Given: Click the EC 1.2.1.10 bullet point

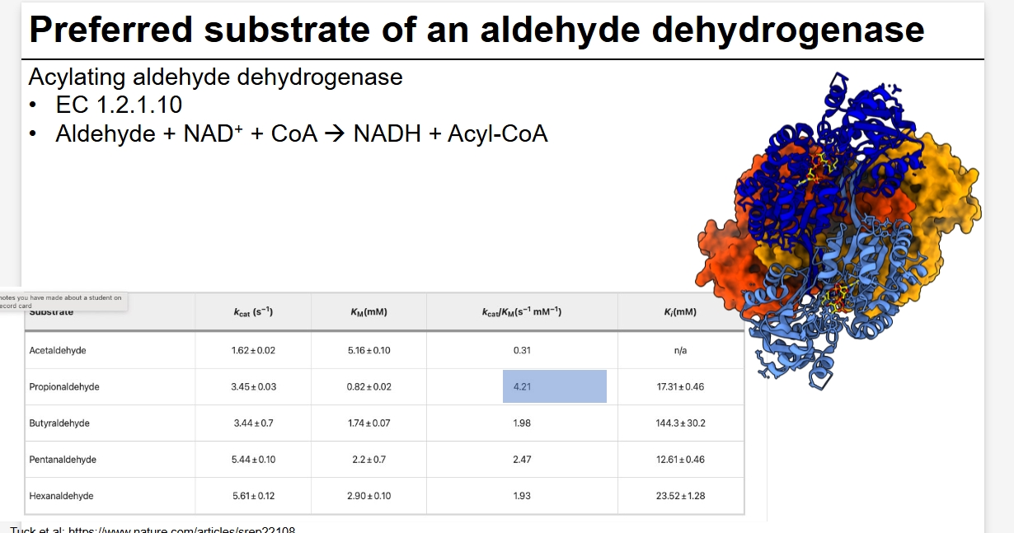Looking at the screenshot, I should point(119,105).
